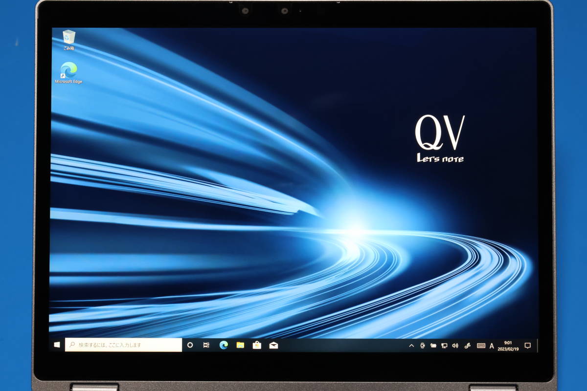Open the clock showing 9:01 2023/02/19
Image resolution: width=587 pixels, height=391 pixels.
pyautogui.click(x=507, y=346)
